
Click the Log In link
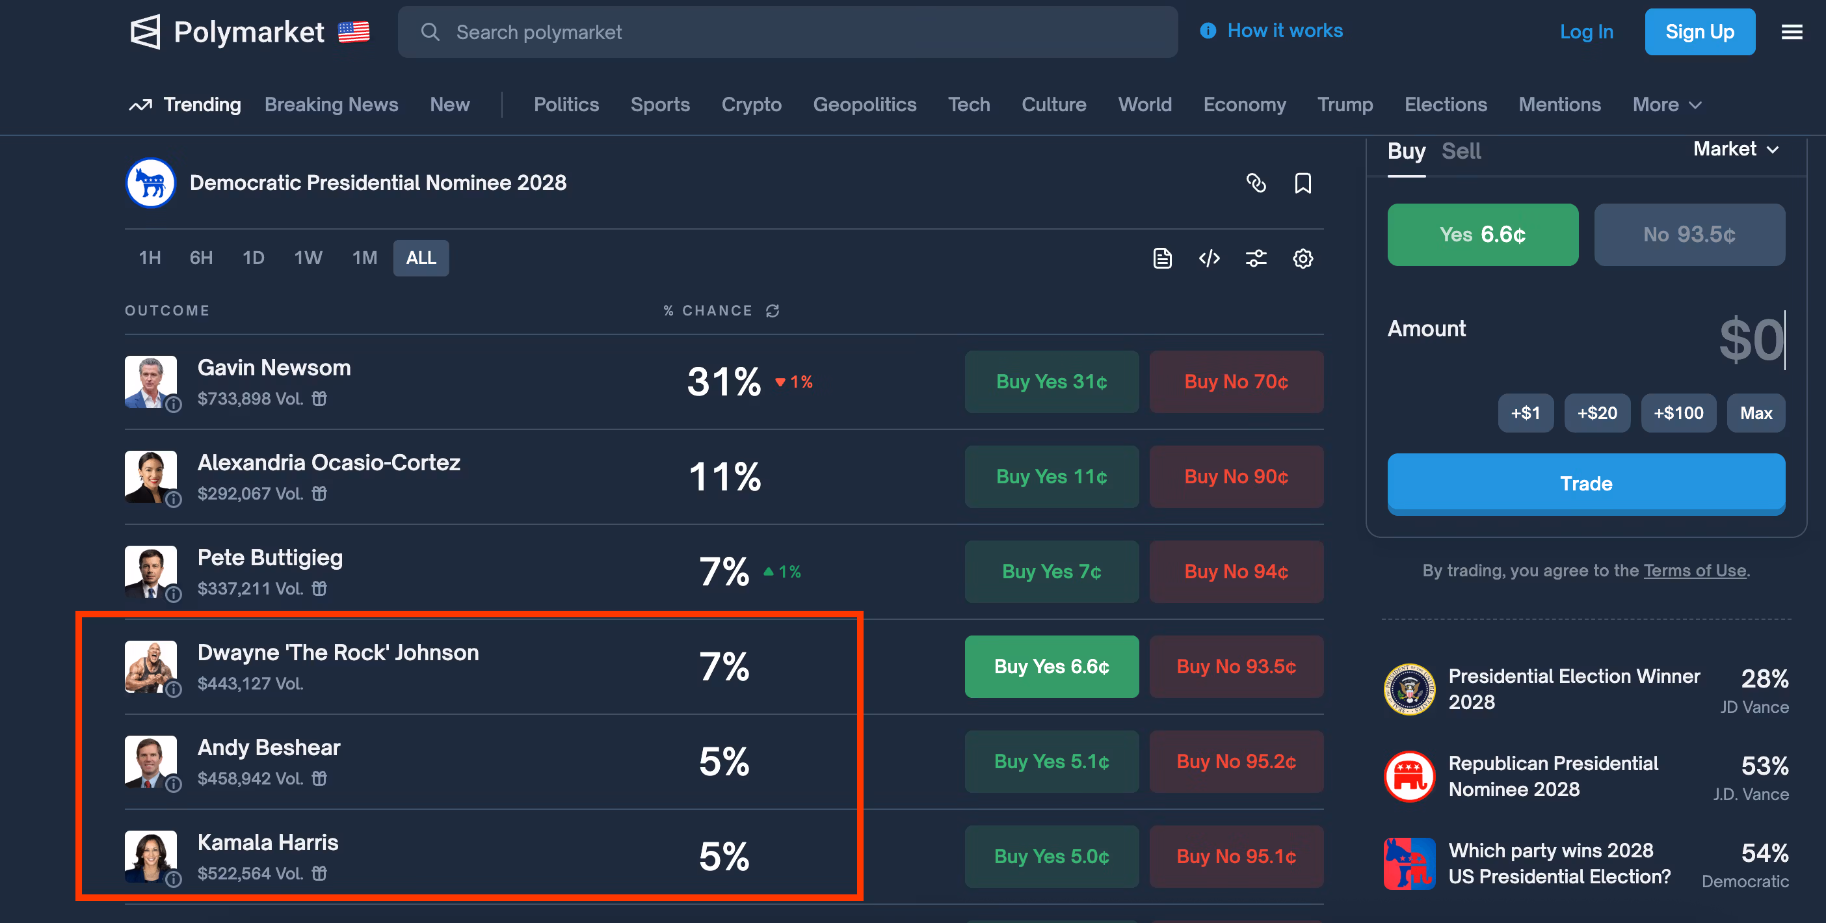coord(1587,32)
